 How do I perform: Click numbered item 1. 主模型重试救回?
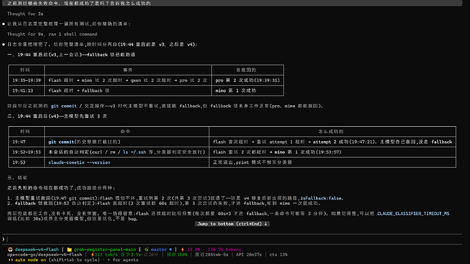pos(175,198)
